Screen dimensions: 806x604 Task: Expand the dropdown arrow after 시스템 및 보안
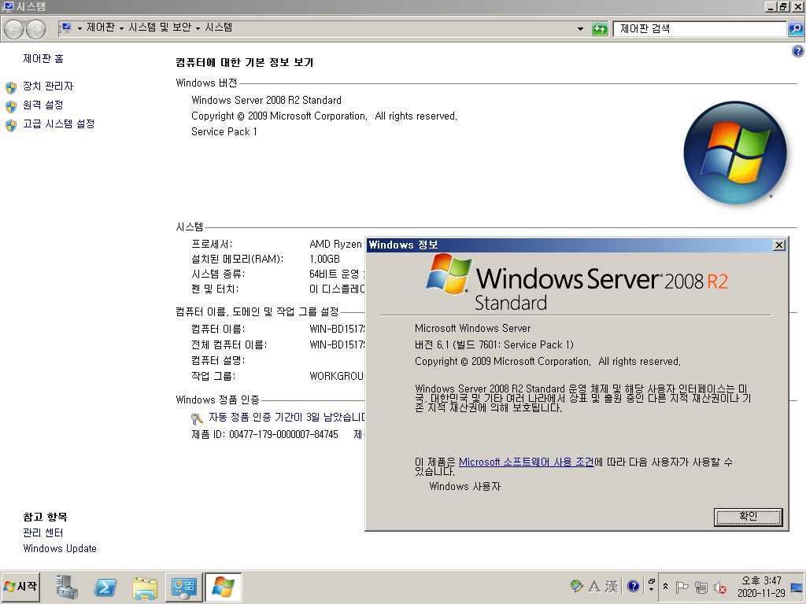pos(198,28)
